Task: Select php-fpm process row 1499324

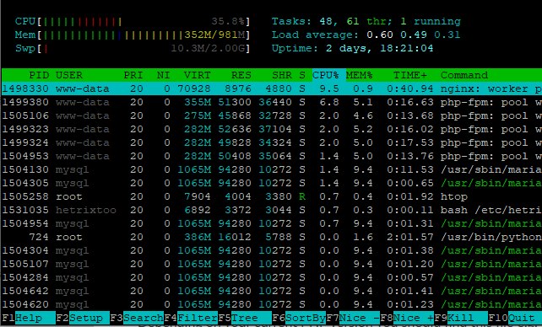Action: tap(272, 142)
